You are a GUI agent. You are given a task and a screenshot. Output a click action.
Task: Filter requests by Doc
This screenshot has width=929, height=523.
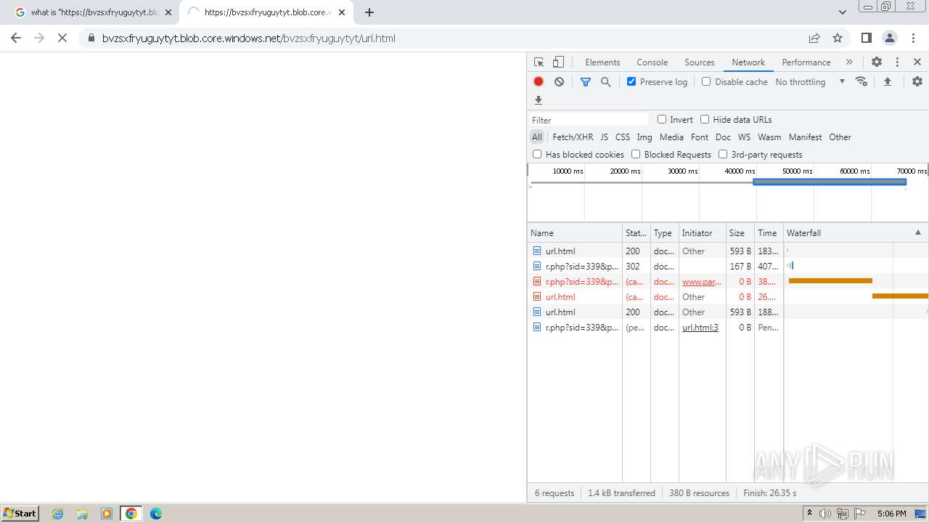723,137
